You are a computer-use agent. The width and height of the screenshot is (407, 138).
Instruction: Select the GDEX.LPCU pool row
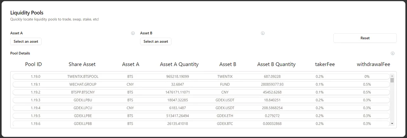click(x=201, y=108)
